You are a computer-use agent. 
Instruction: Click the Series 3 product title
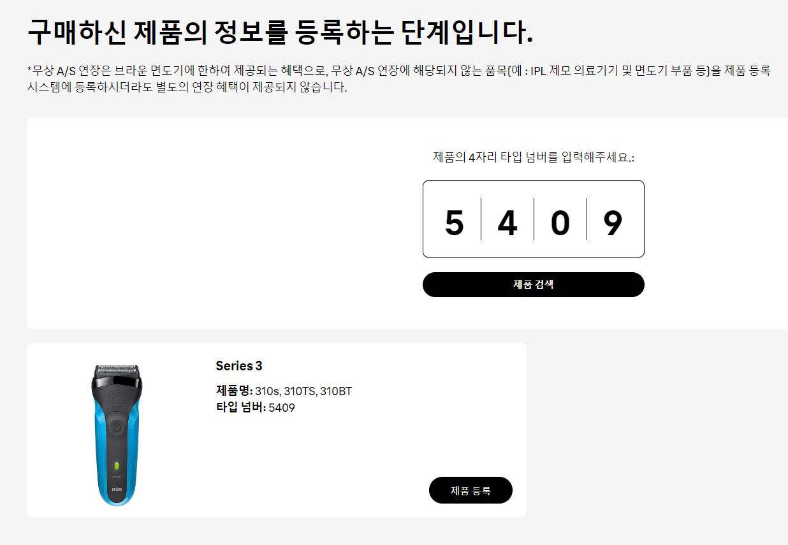tap(239, 366)
